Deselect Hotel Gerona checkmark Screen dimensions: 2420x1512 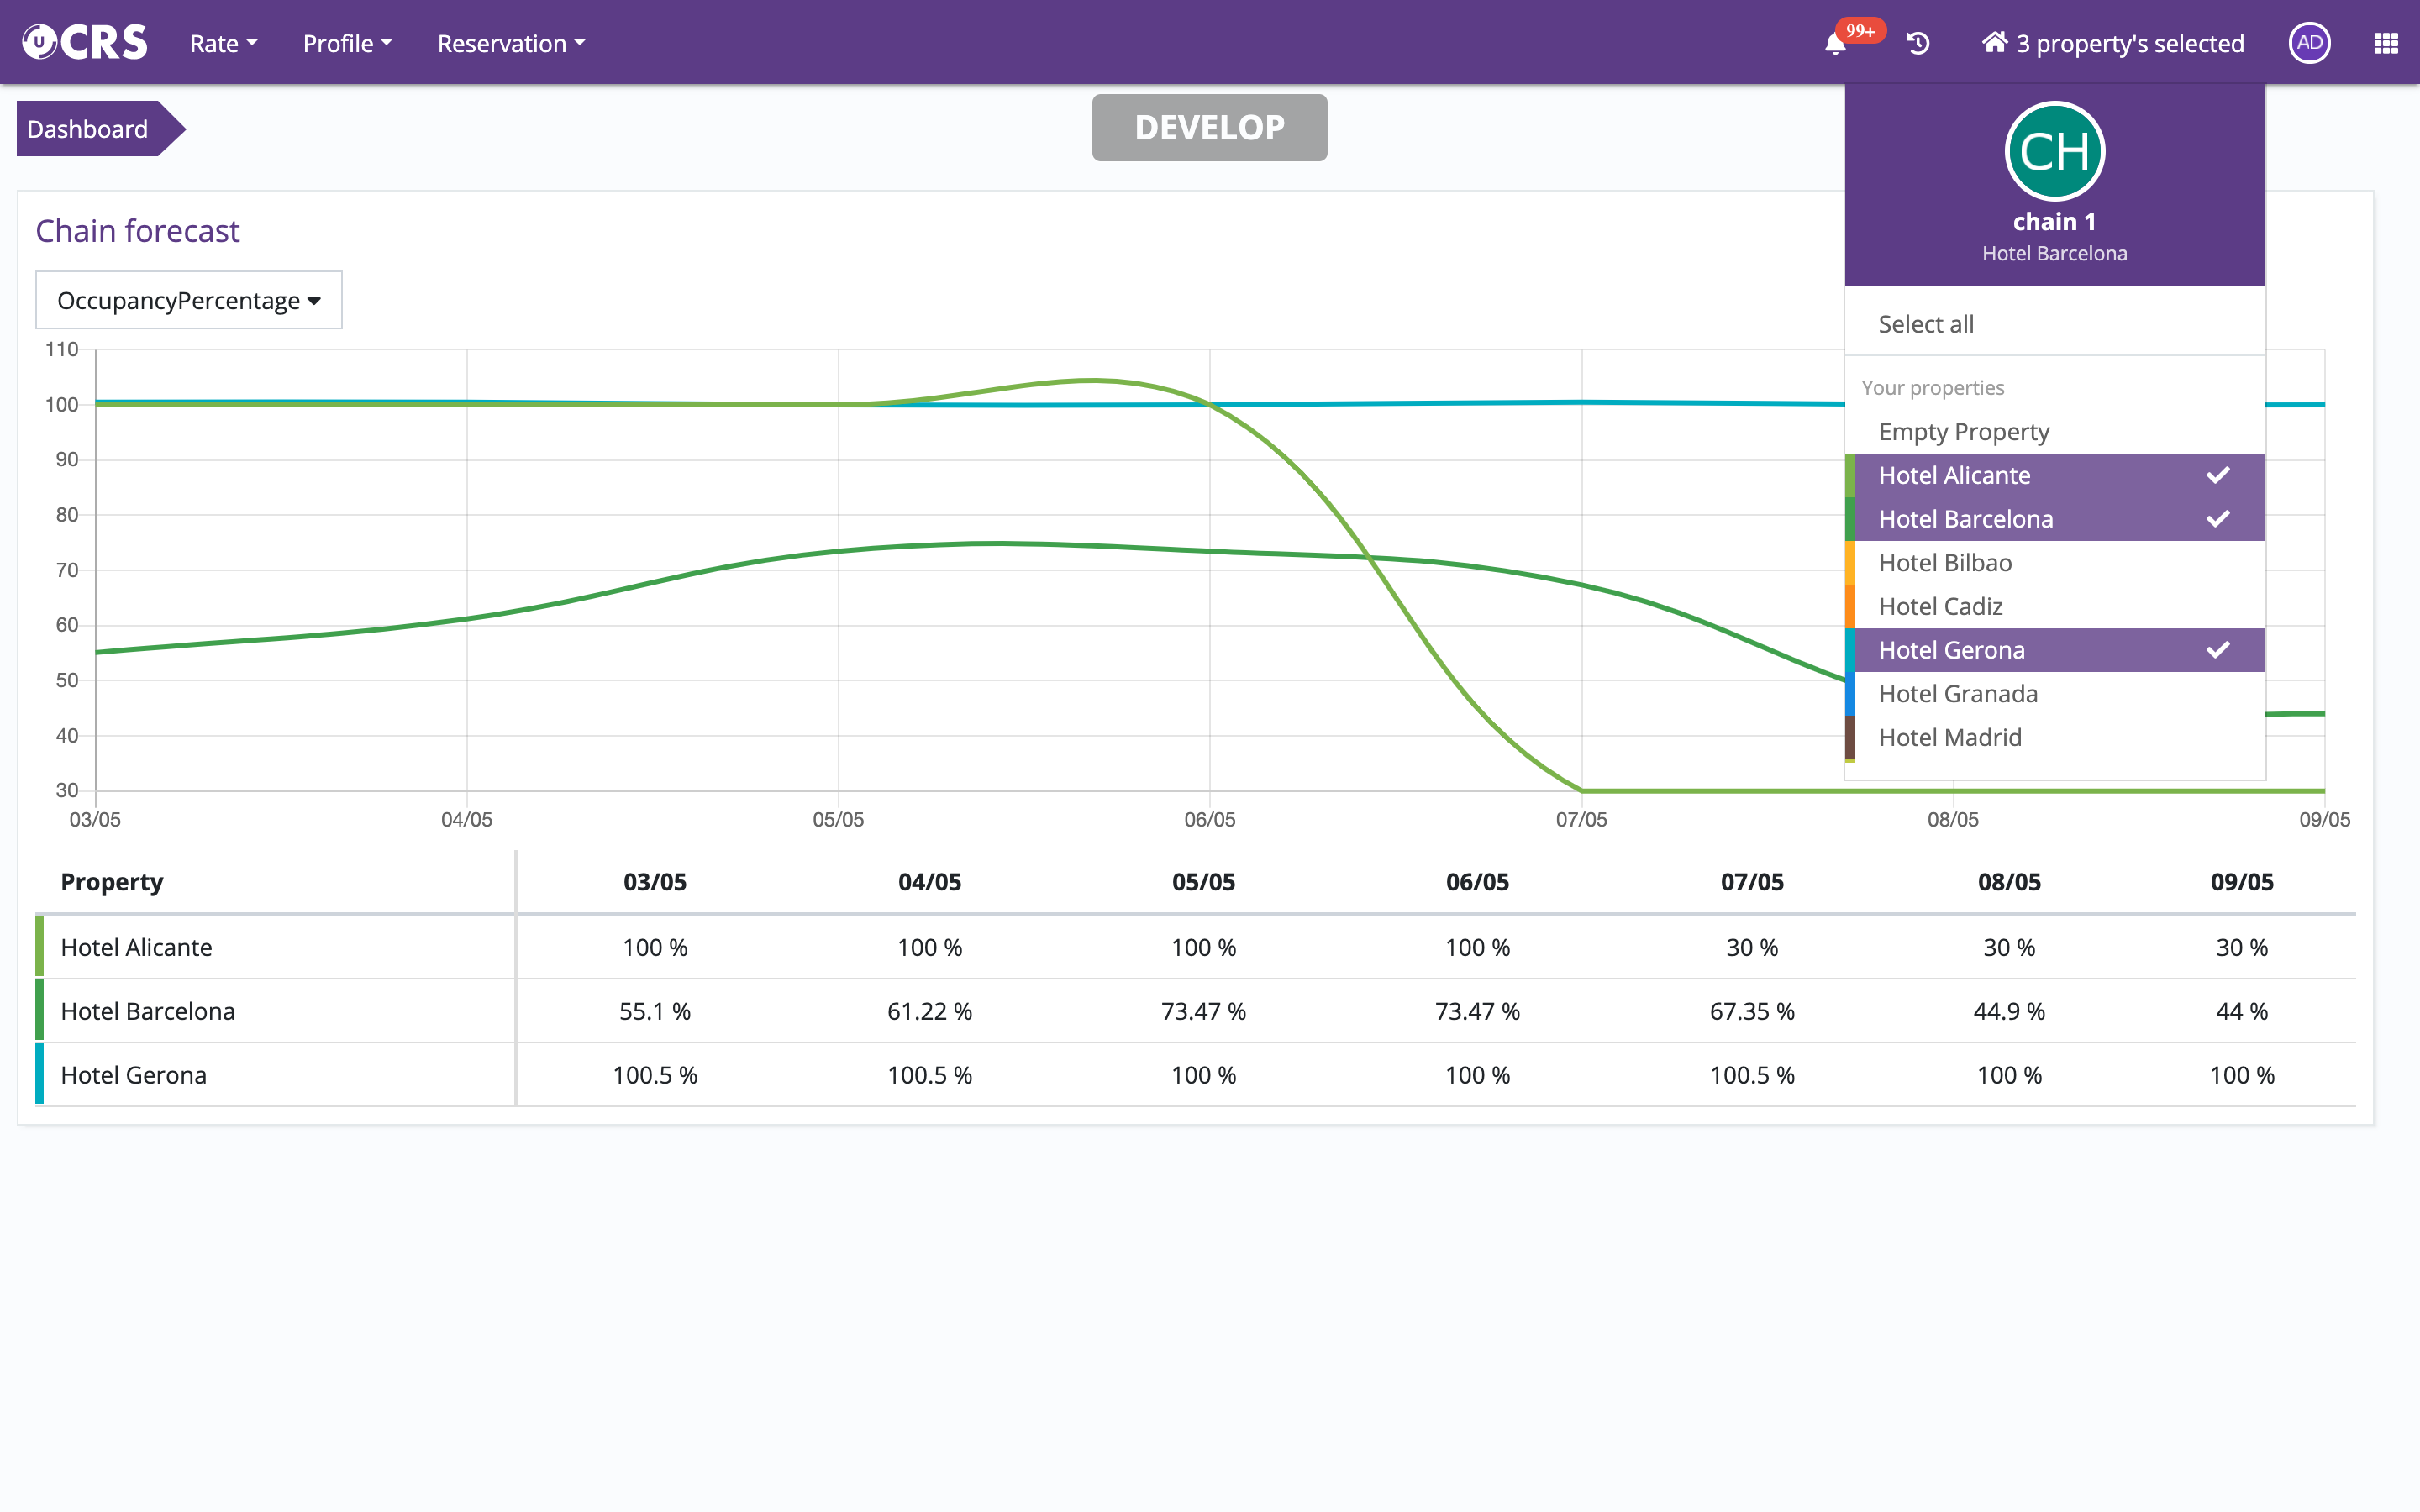pyautogui.click(x=2217, y=650)
